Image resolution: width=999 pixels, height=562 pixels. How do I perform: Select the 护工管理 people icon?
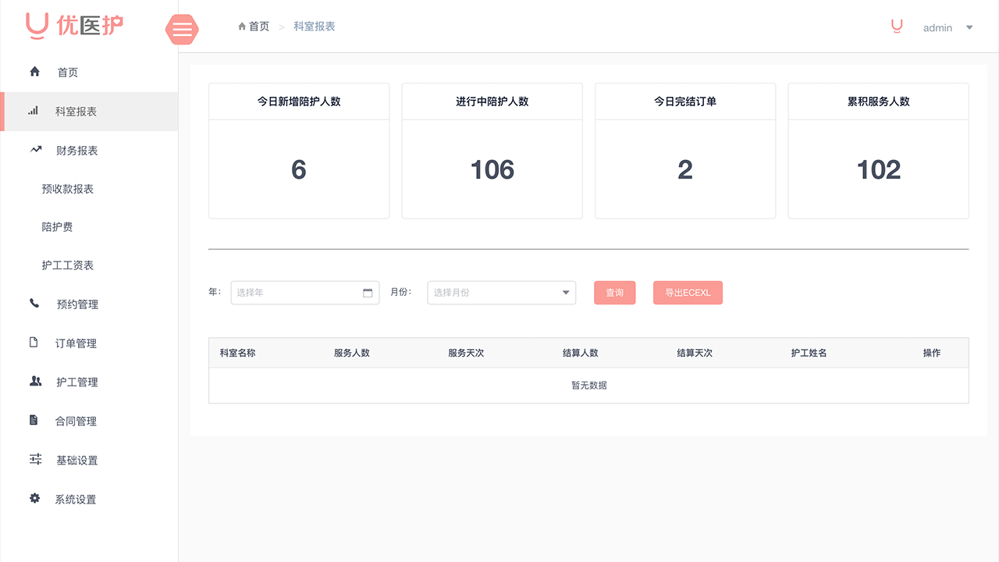tap(34, 382)
